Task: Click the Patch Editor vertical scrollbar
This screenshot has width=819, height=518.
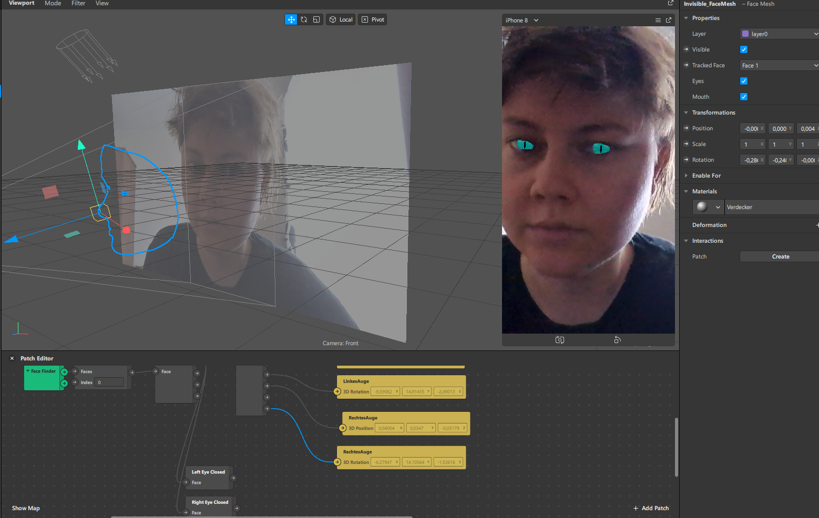Action: coord(676,447)
